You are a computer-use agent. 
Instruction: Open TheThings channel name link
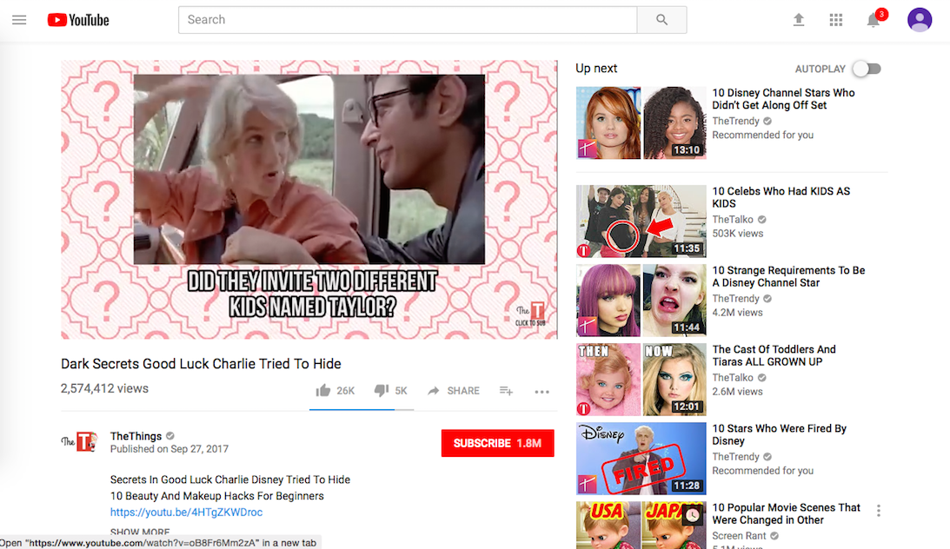click(136, 436)
